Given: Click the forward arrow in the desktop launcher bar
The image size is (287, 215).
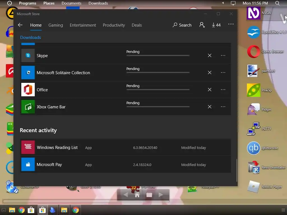Looking at the screenshot, I should coord(161,195).
